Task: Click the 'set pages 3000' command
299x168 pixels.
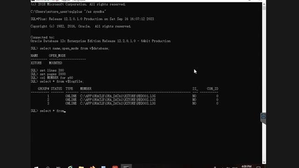Action: [x=53, y=74]
